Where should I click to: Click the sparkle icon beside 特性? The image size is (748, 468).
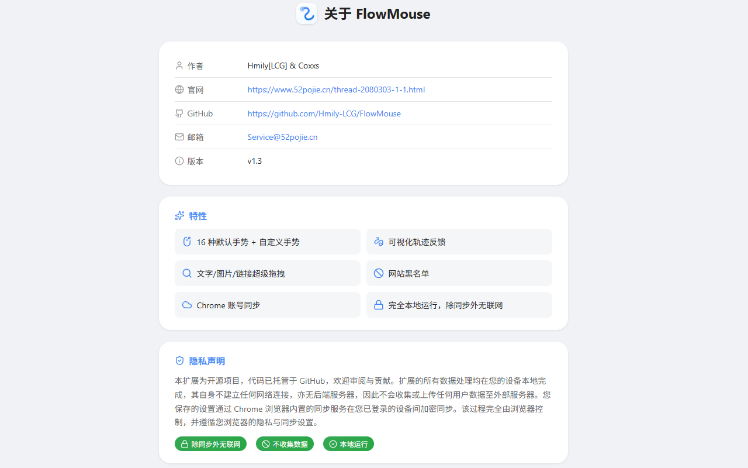180,216
